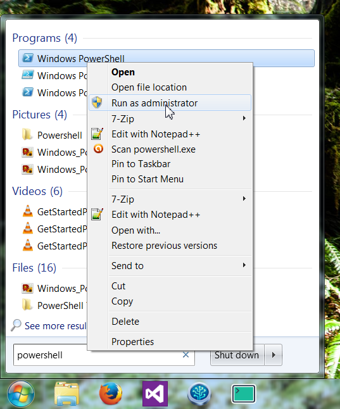Click the Scan powershell.exe antivirus icon
The width and height of the screenshot is (340, 409).
click(98, 149)
